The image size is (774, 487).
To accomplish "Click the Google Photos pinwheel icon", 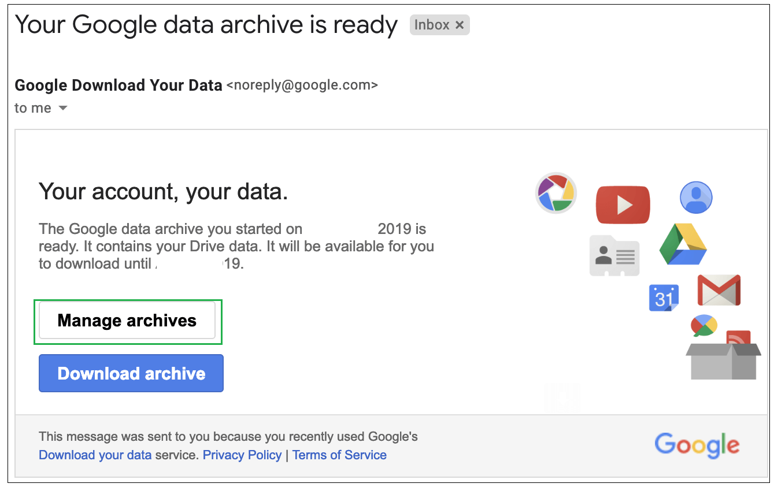I will click(555, 192).
